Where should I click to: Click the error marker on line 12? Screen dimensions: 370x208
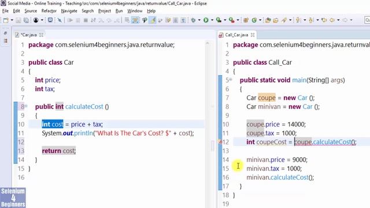(x=220, y=142)
